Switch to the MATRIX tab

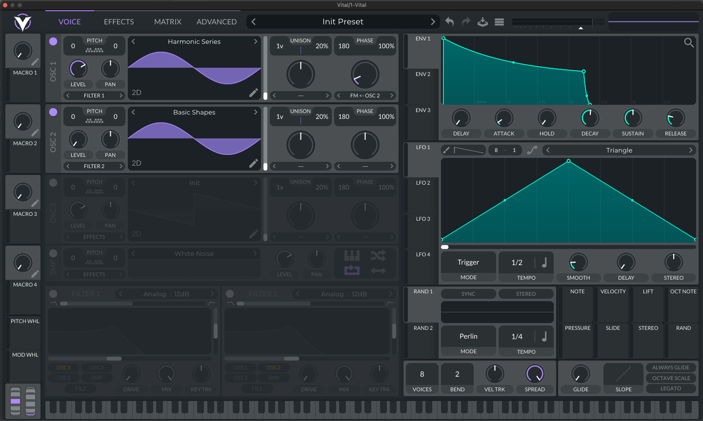(167, 22)
